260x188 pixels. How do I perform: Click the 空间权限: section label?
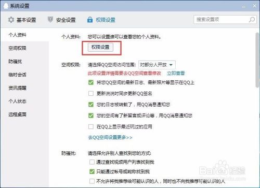point(71,65)
